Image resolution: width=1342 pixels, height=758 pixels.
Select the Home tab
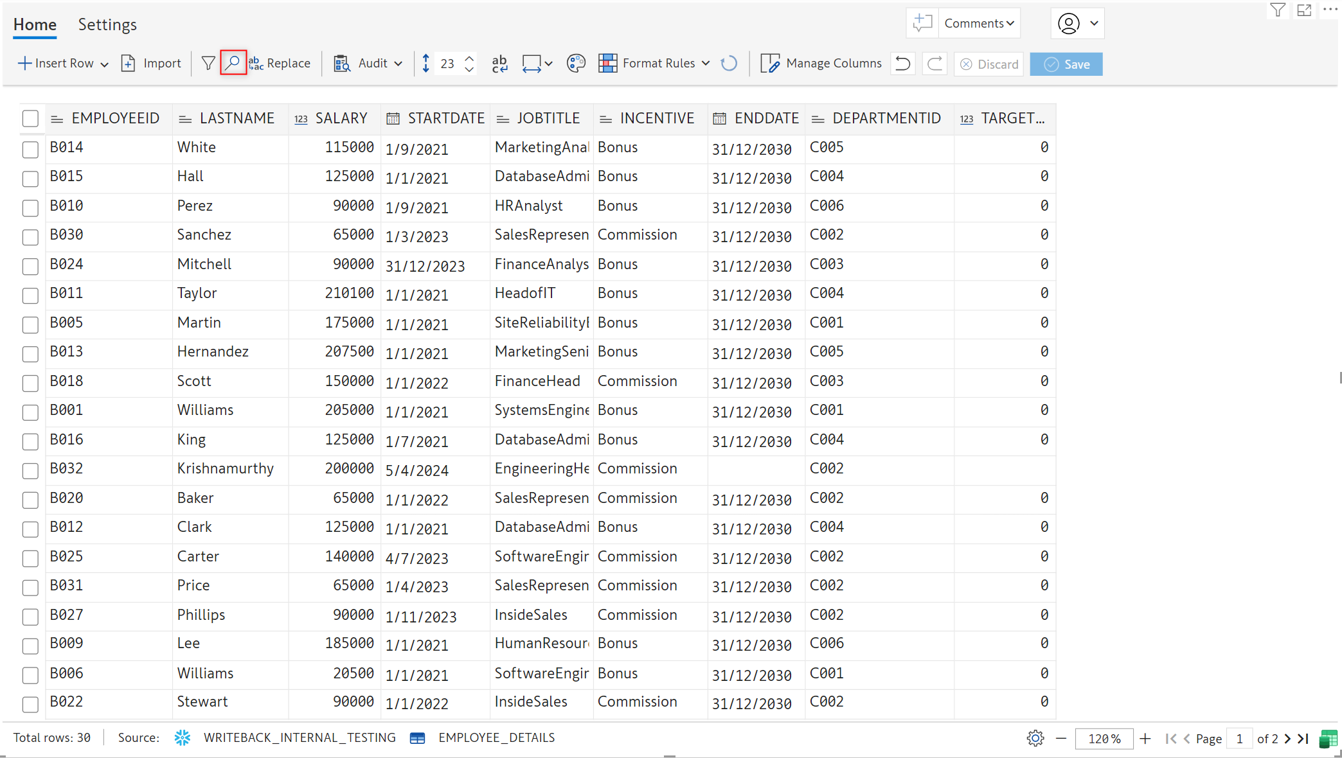[x=35, y=24]
